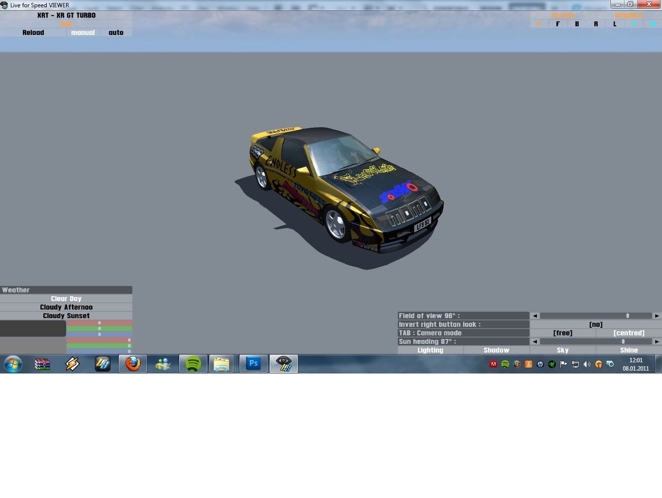662x498 pixels.
Task: Choose Cloudy Sunset weather
Action: (x=66, y=316)
